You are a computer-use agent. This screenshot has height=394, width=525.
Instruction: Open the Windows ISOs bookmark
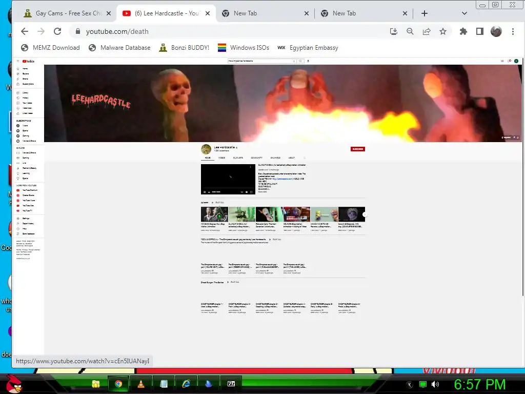(x=244, y=48)
